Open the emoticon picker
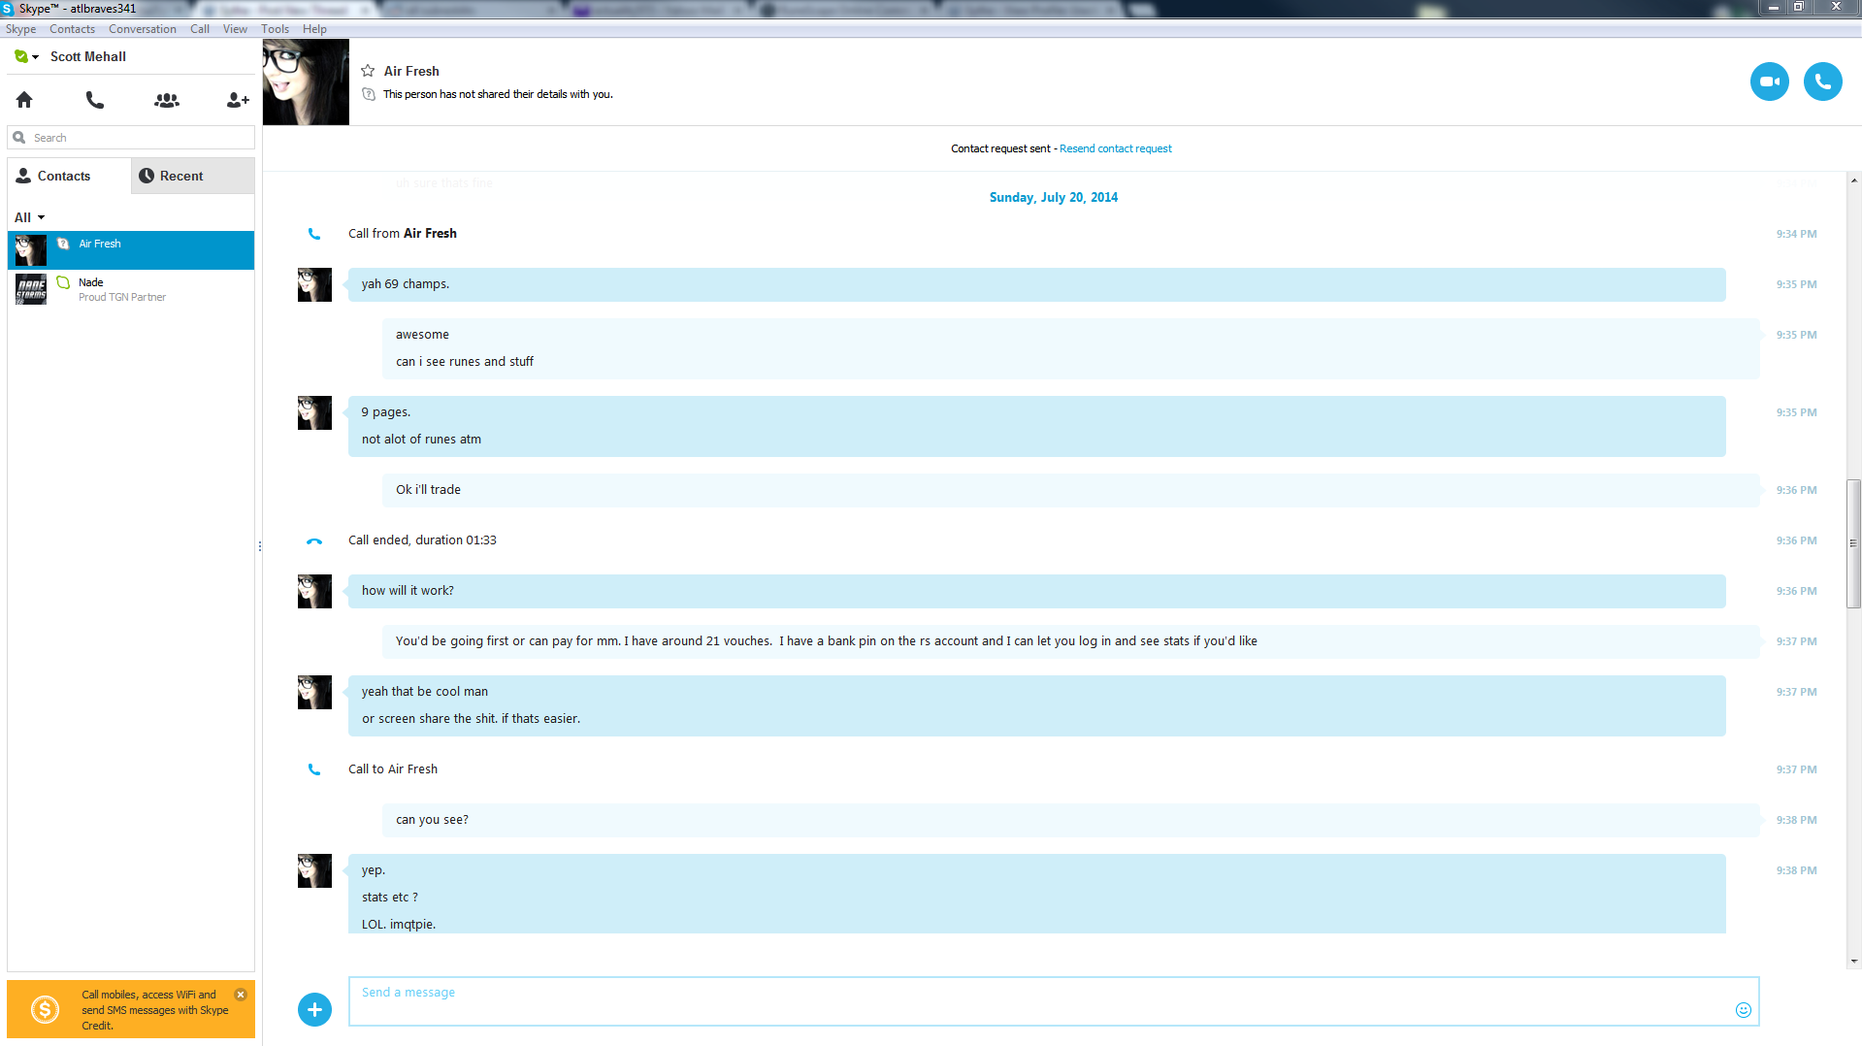1862x1046 pixels. coord(1744,1010)
